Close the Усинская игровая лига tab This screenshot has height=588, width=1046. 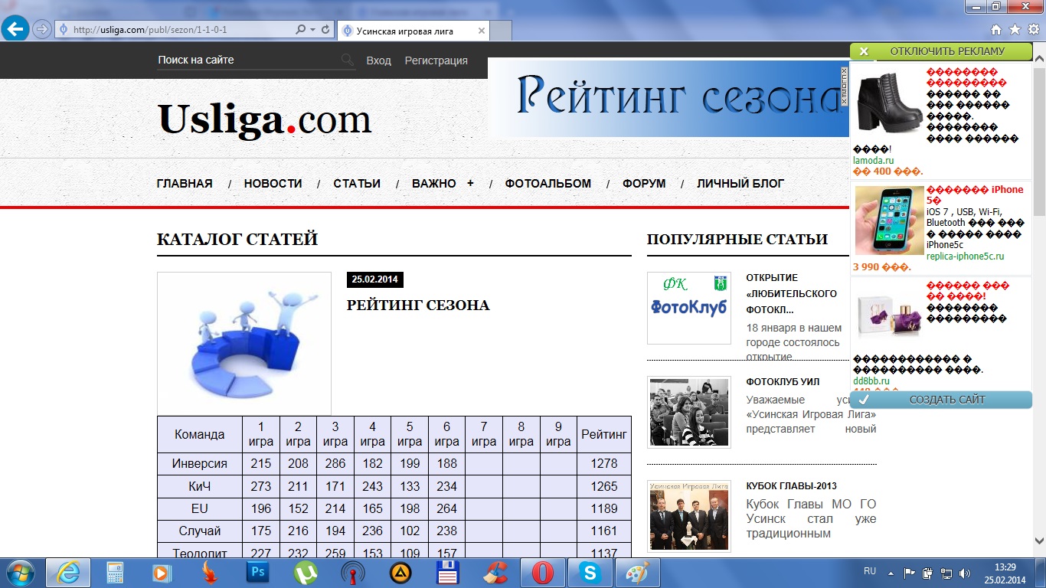pos(482,31)
